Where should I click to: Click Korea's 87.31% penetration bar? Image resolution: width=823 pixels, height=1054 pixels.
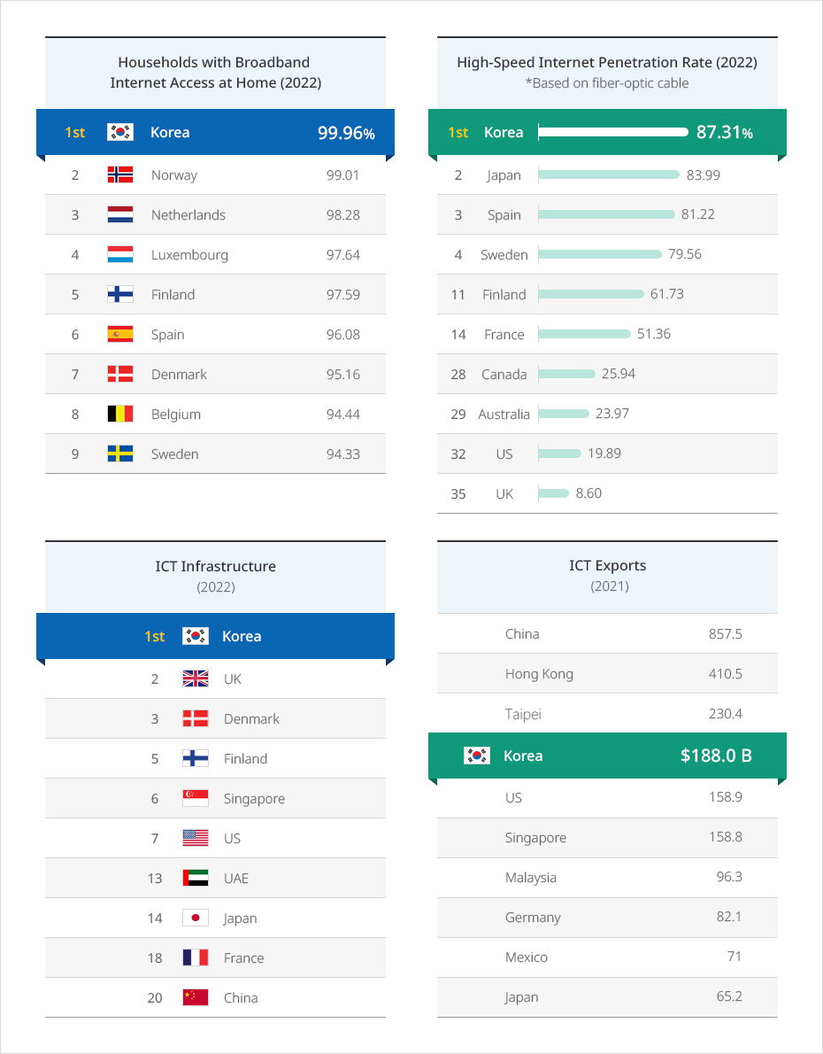click(613, 132)
